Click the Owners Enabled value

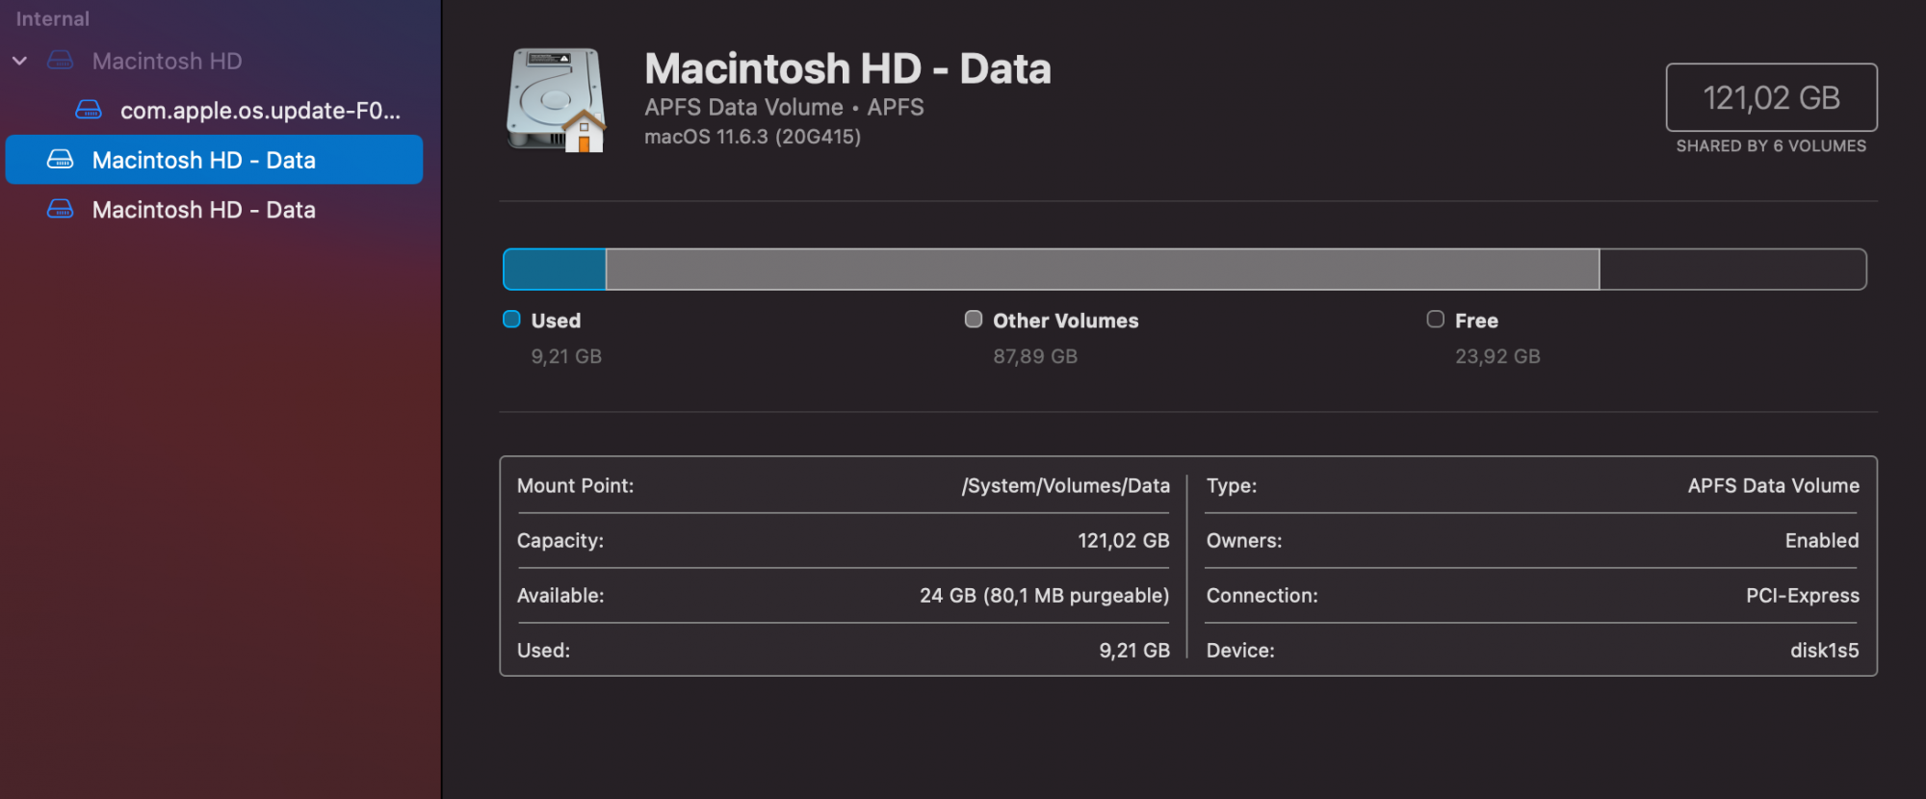(1821, 541)
